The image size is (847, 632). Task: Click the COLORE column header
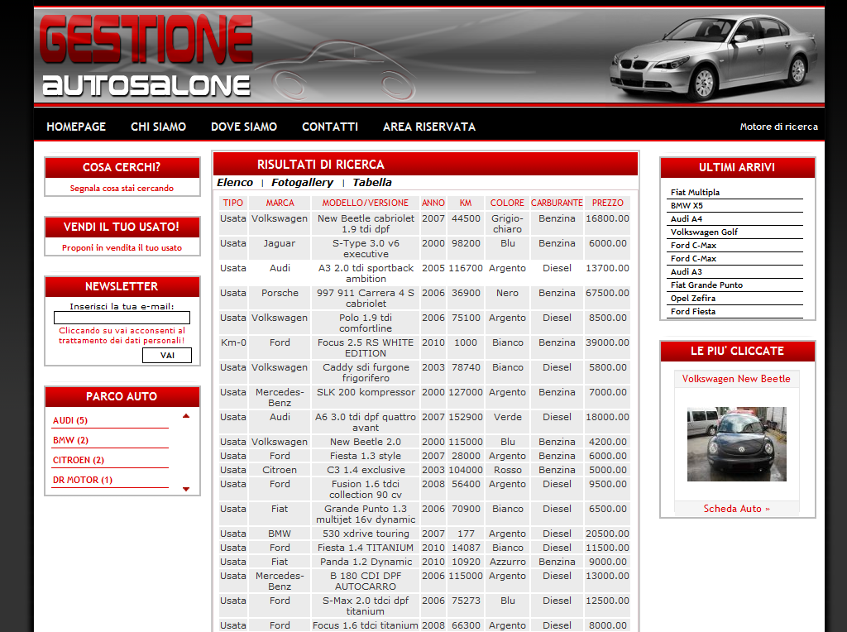(507, 203)
